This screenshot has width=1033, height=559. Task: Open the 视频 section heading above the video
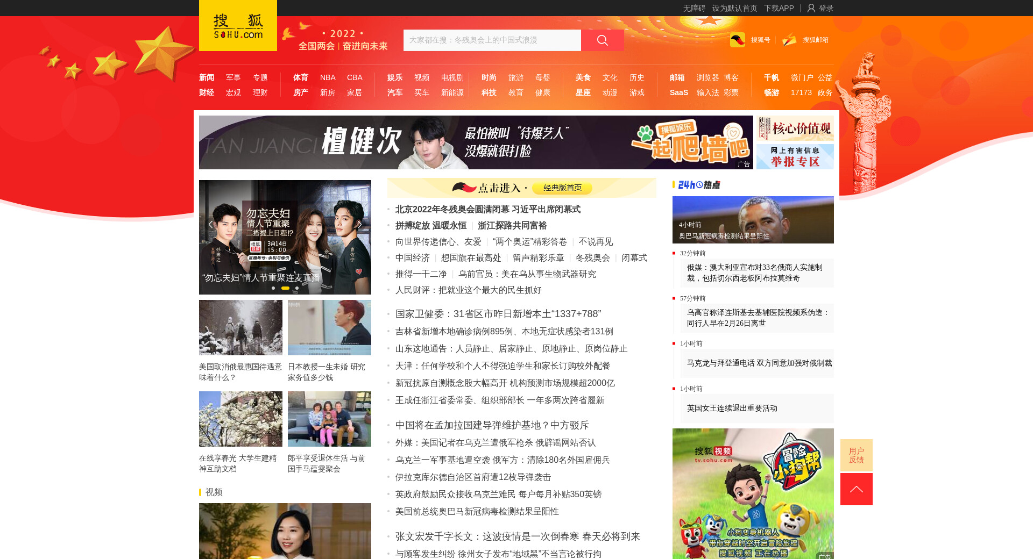(x=214, y=492)
